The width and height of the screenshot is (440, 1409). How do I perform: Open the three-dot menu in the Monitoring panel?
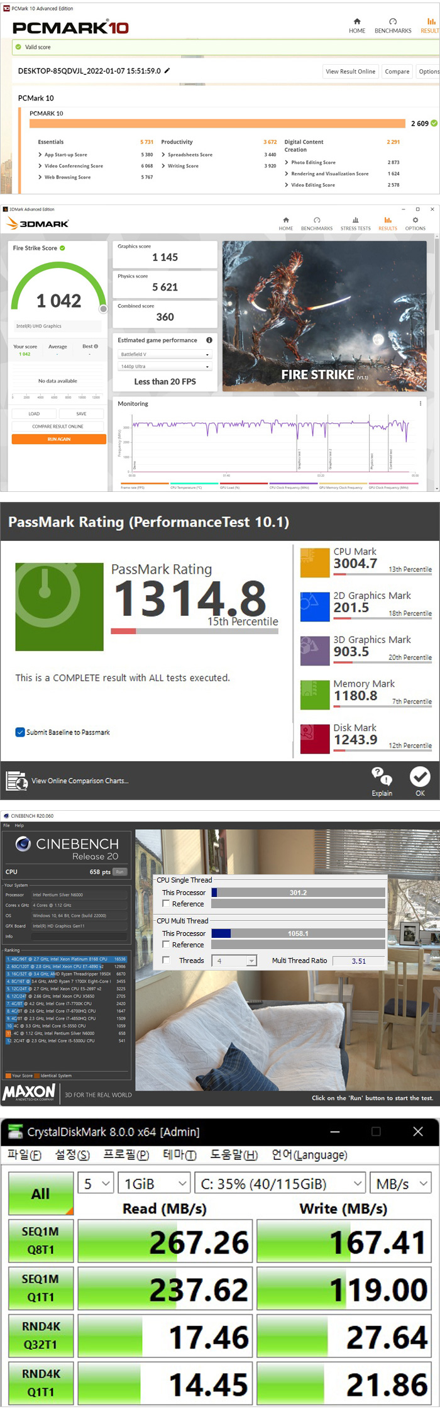coord(421,403)
